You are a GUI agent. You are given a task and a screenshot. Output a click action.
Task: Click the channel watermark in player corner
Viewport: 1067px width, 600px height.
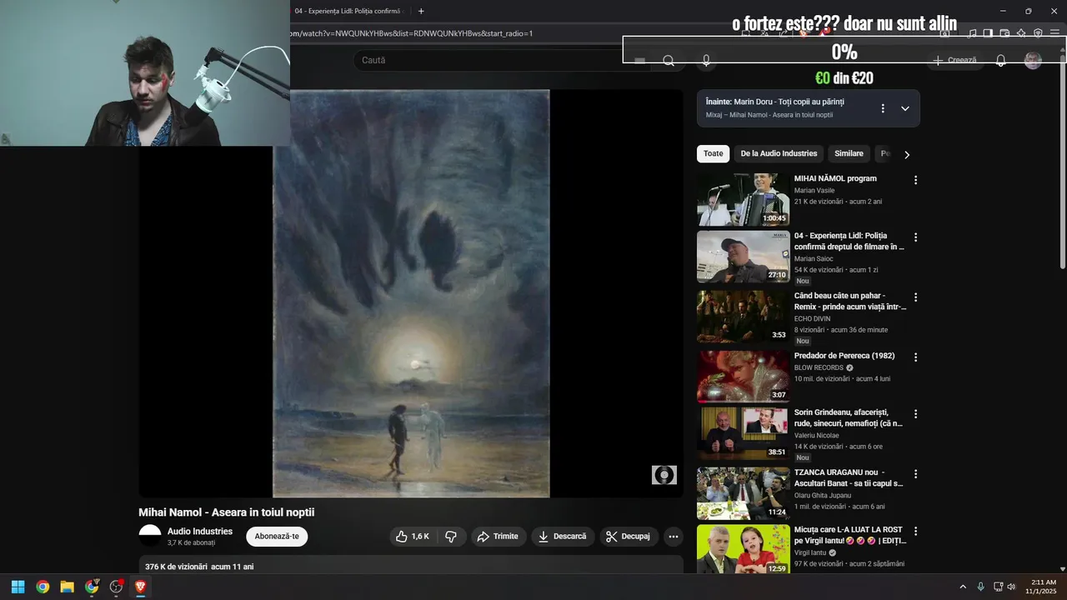(x=664, y=475)
